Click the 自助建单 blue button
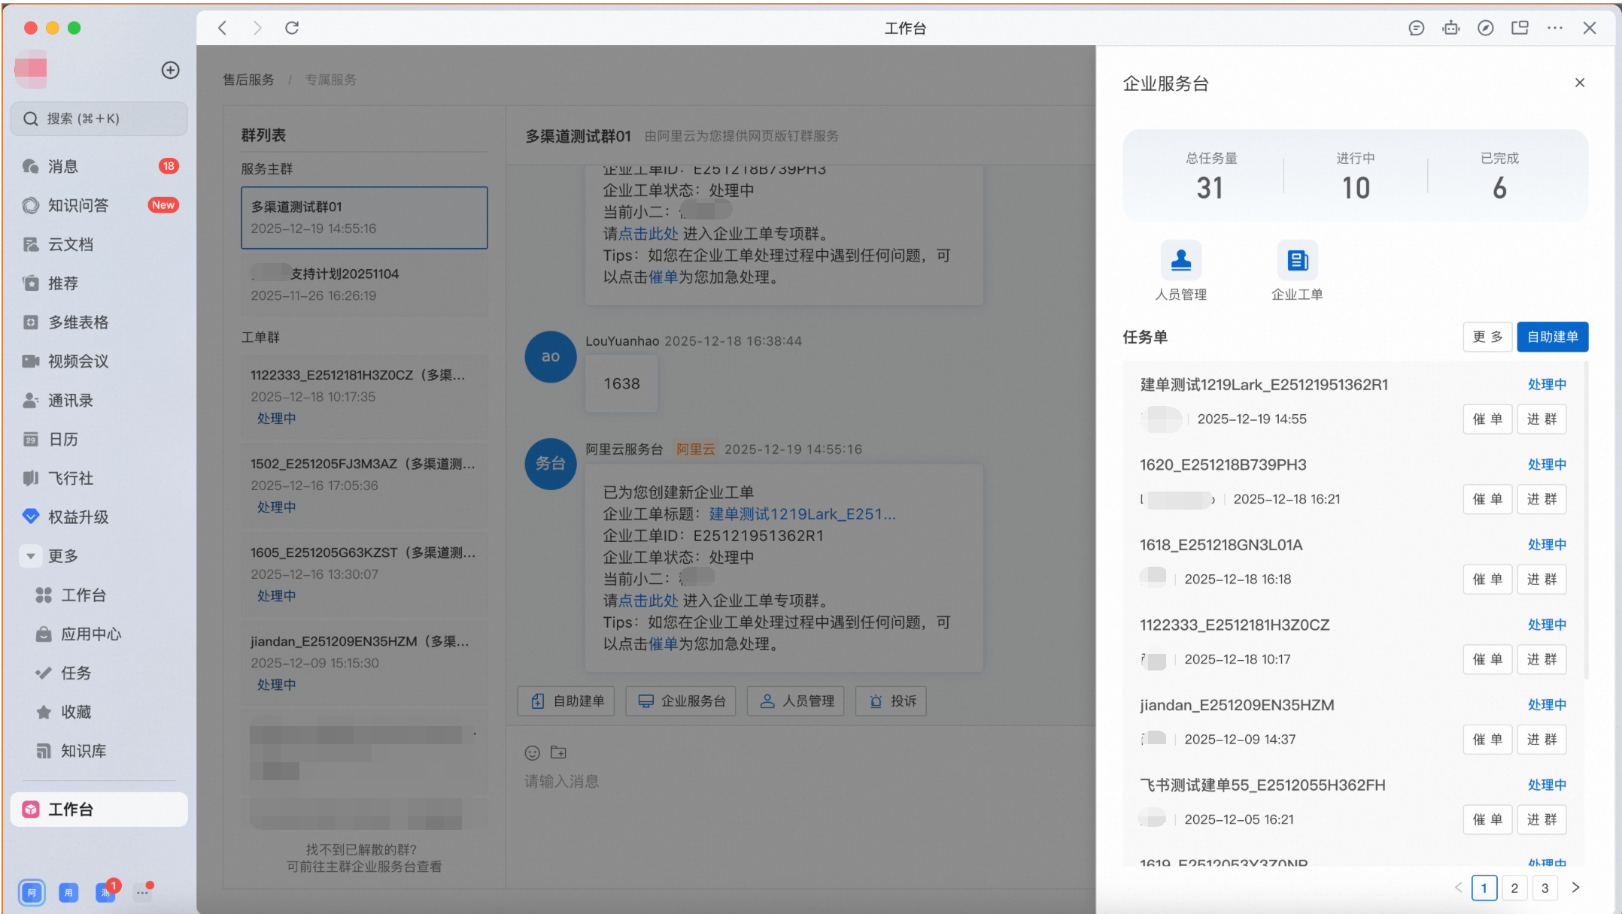Viewport: 1622px width, 914px height. tap(1552, 337)
